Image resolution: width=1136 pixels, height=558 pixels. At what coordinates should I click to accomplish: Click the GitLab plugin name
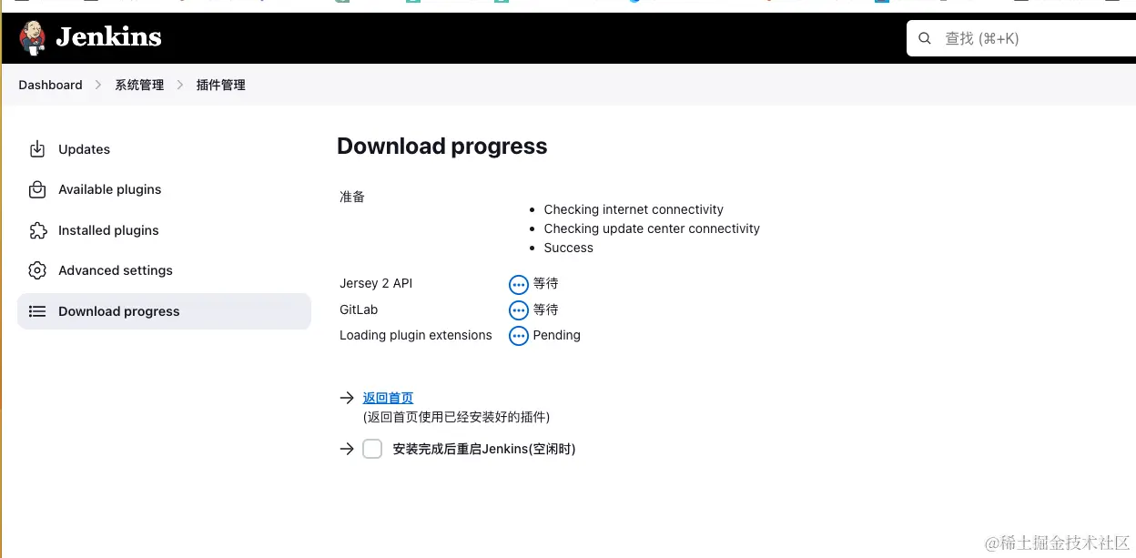tap(359, 309)
